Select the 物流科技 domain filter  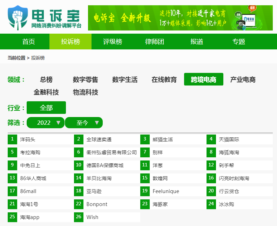pyautogui.click(x=86, y=92)
